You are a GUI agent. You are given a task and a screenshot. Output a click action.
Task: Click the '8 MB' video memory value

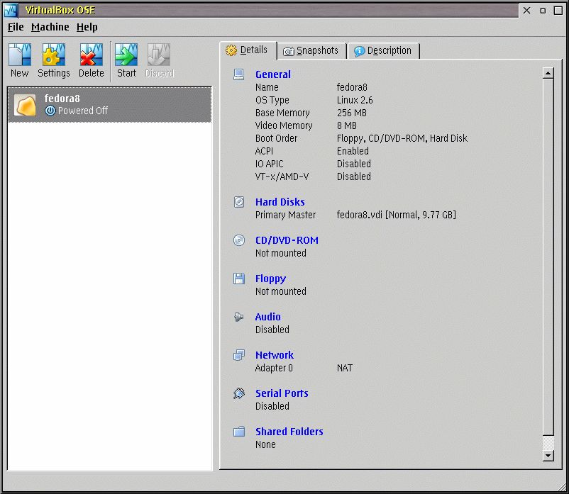tap(346, 125)
